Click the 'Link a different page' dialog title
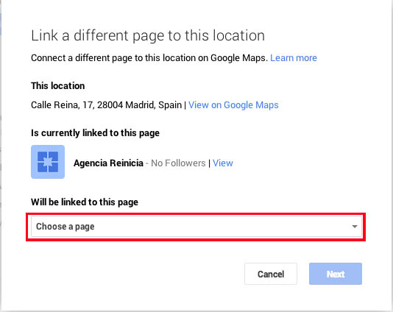The image size is (393, 312). [148, 35]
